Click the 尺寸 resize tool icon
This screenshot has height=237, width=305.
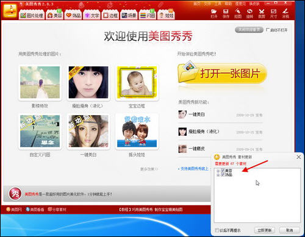coord(273,13)
